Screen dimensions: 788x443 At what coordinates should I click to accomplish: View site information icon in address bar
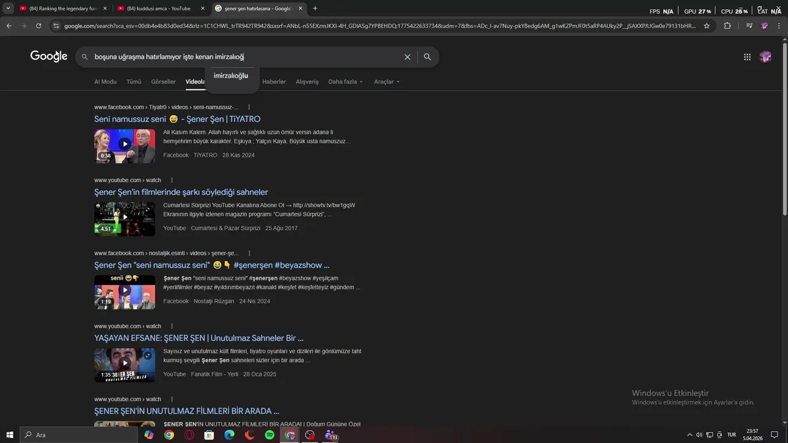(x=56, y=26)
